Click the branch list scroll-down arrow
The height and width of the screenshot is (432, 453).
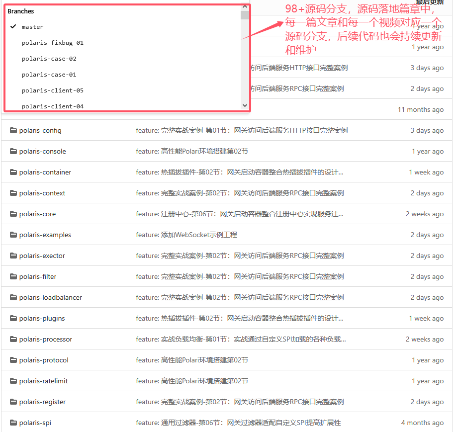244,105
